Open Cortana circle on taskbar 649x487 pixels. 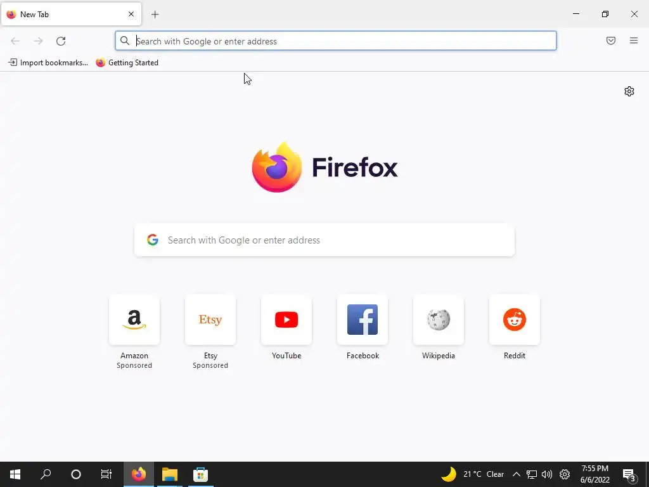click(x=76, y=474)
